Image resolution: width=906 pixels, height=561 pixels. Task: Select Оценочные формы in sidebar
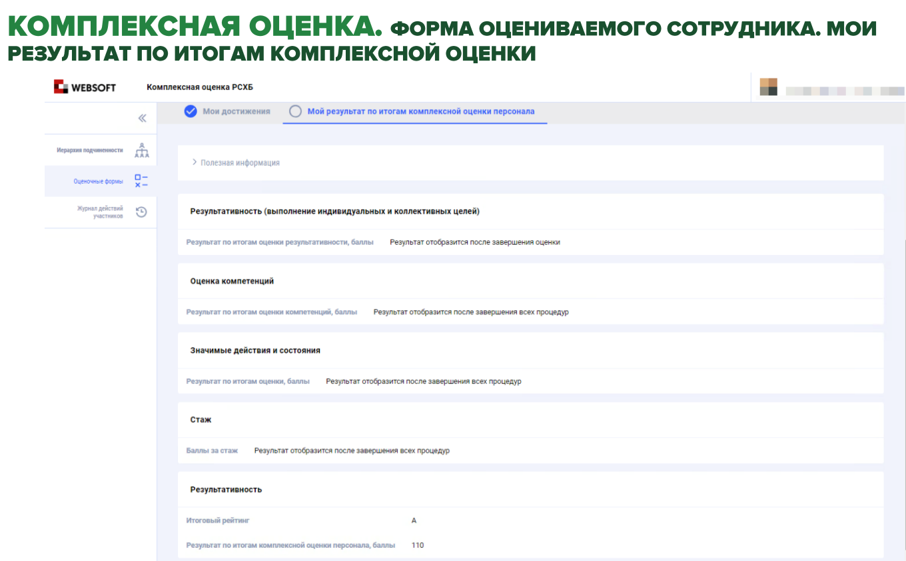tap(98, 182)
